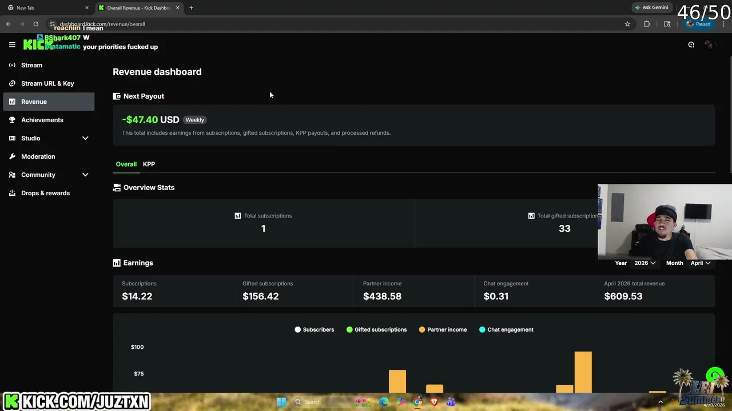The width and height of the screenshot is (732, 411).
Task: Close the New Tab browser tab
Action: click(x=87, y=7)
